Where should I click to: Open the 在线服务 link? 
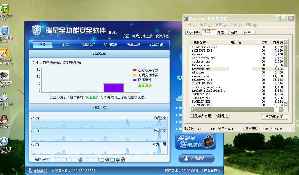point(40,171)
